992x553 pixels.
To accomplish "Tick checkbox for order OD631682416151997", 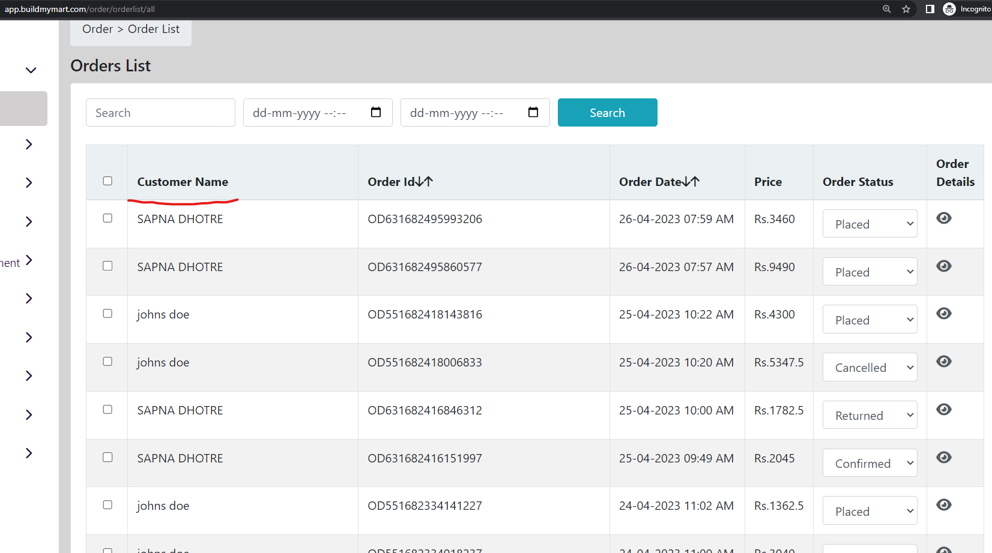I will point(107,457).
